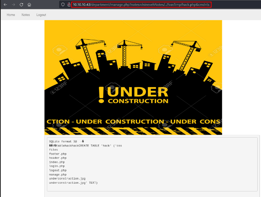Open the tracking protection shield icon
This screenshot has width=261, height=197.
pos(63,4)
